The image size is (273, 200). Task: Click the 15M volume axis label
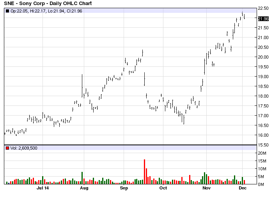click(262, 161)
